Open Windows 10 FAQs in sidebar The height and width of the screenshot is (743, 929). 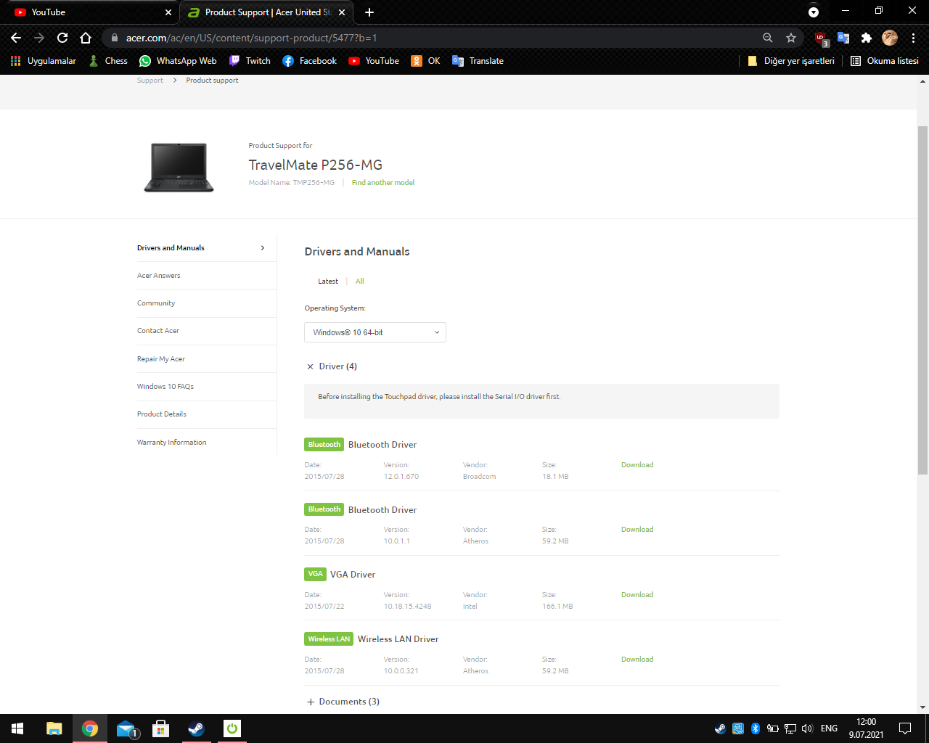pyautogui.click(x=165, y=387)
